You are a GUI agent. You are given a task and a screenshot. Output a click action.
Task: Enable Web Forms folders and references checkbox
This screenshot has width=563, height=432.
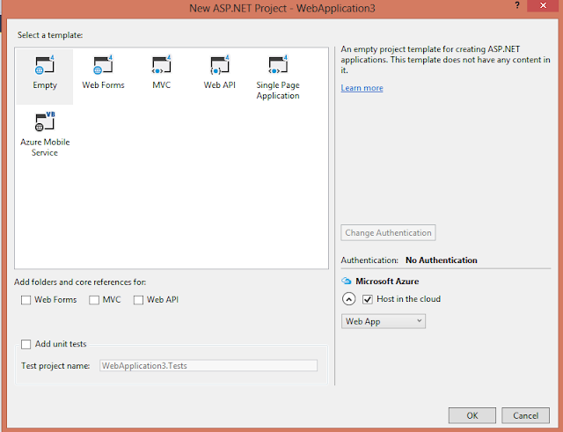coord(26,300)
